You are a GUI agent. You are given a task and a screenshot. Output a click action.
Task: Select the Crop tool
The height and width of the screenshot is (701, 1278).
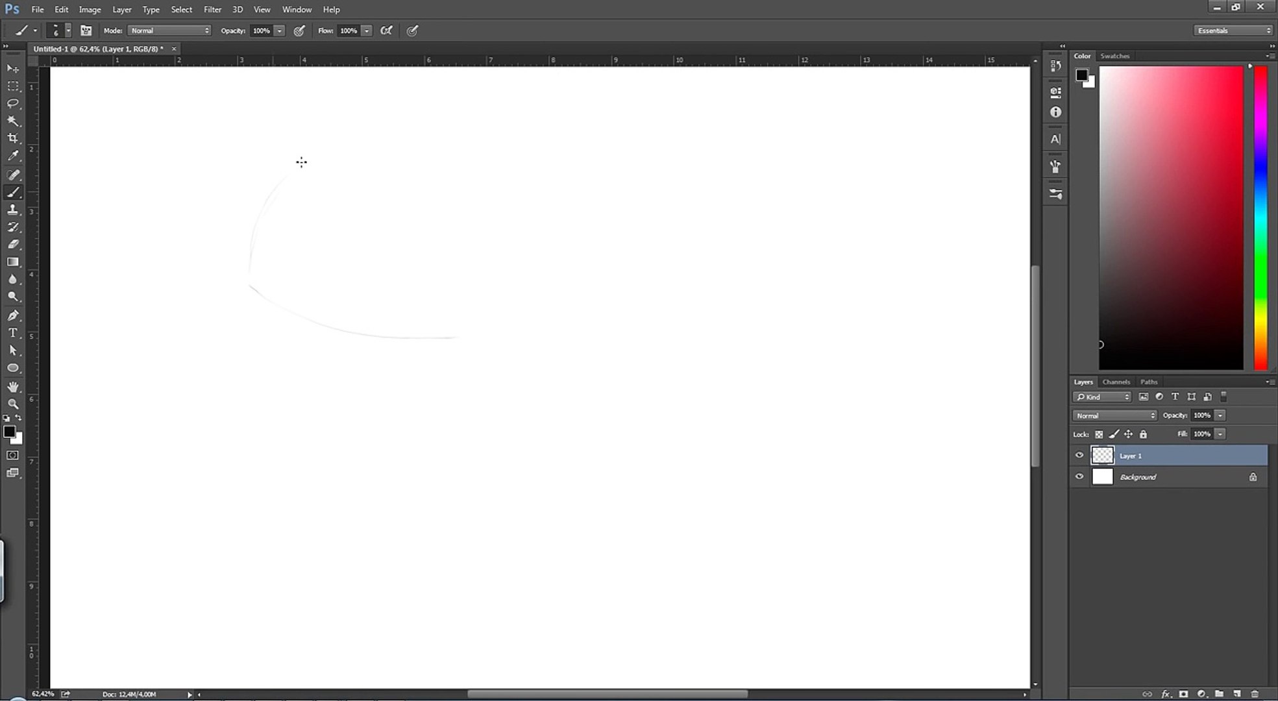[x=13, y=138]
